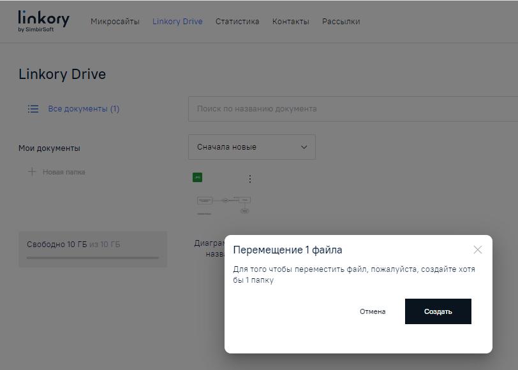Open the diagram file thumbnail
The width and height of the screenshot is (518, 370).
click(223, 205)
